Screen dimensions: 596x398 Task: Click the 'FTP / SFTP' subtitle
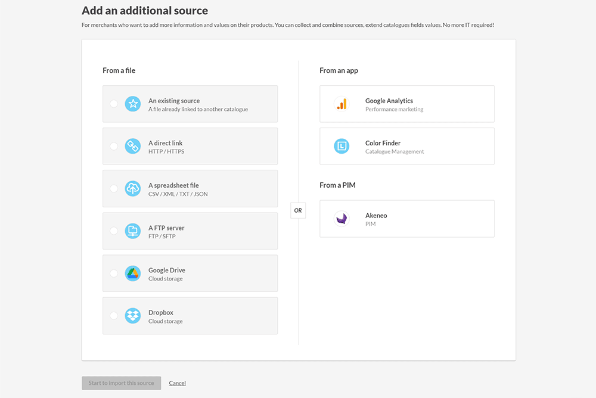pyautogui.click(x=162, y=236)
